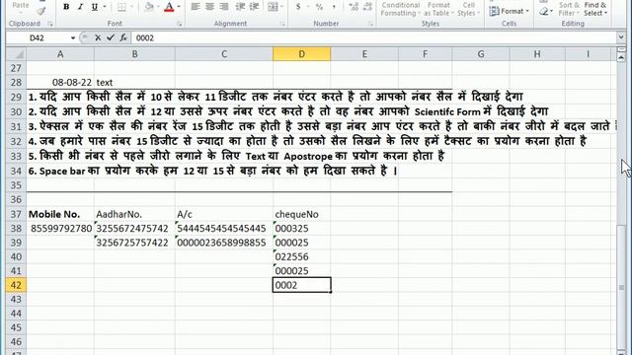Open Find & Select menu

pos(594,9)
